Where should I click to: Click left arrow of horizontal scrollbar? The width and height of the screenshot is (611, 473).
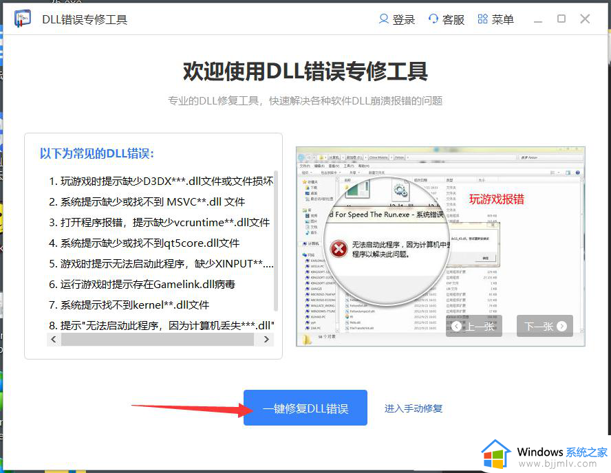coord(54,339)
